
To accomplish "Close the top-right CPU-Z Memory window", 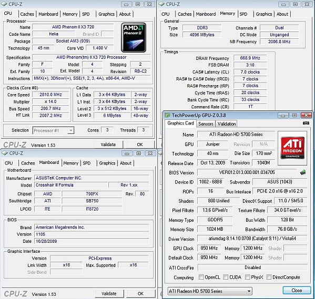I will coord(307,4).
